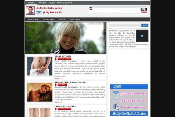Open the Genital Estetik Ameliyatlar thumbnail
This screenshot has width=175, height=117.
coord(40,92)
